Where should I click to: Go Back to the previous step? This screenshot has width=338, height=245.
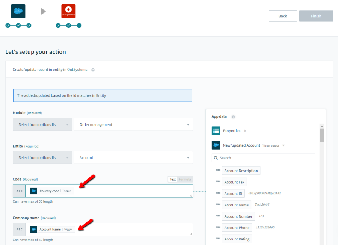(282, 16)
